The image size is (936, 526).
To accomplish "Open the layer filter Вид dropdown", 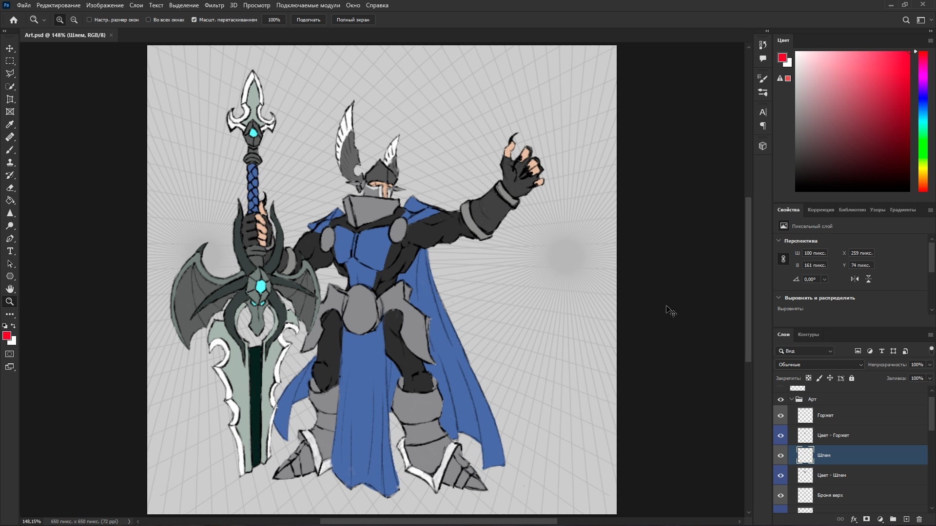I will pyautogui.click(x=805, y=351).
